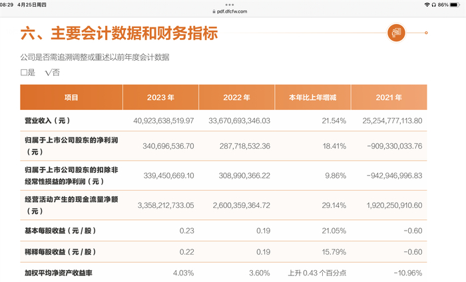Tap the 3.60% return value

point(260,273)
